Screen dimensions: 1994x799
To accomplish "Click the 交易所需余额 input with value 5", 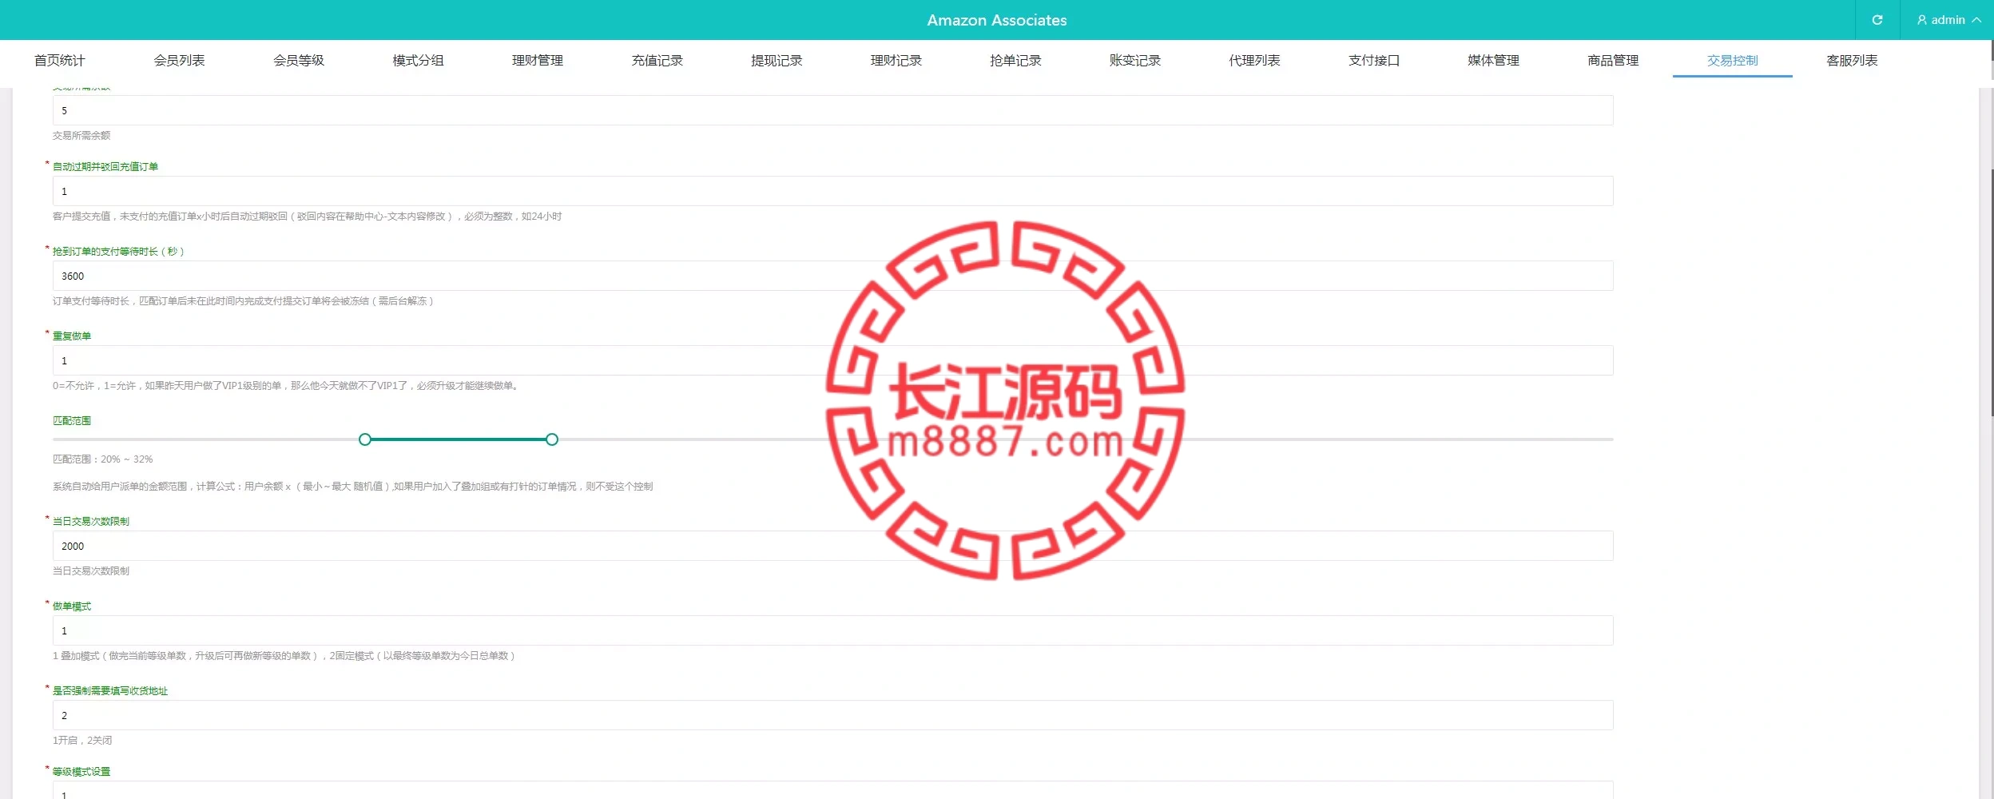I will [x=833, y=110].
